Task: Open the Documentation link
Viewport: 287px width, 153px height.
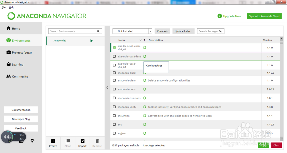Action: (x=21, y=110)
